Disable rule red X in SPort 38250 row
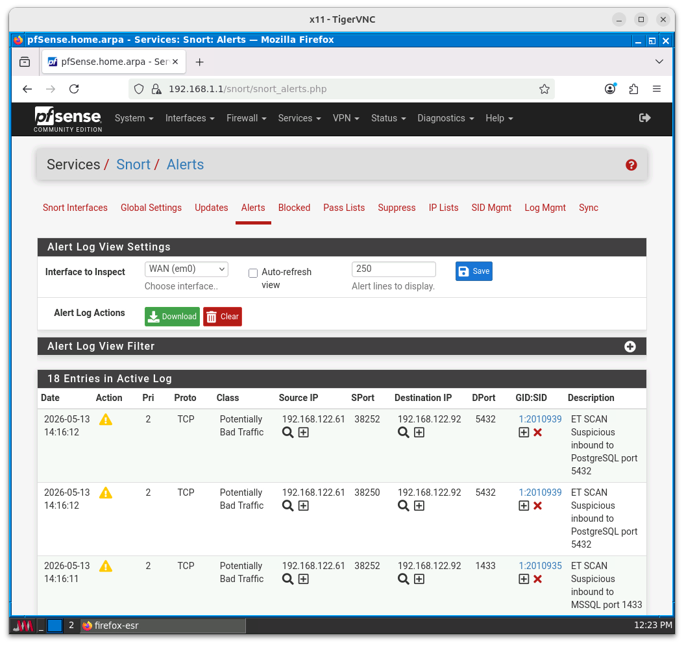684x645 pixels. point(538,506)
